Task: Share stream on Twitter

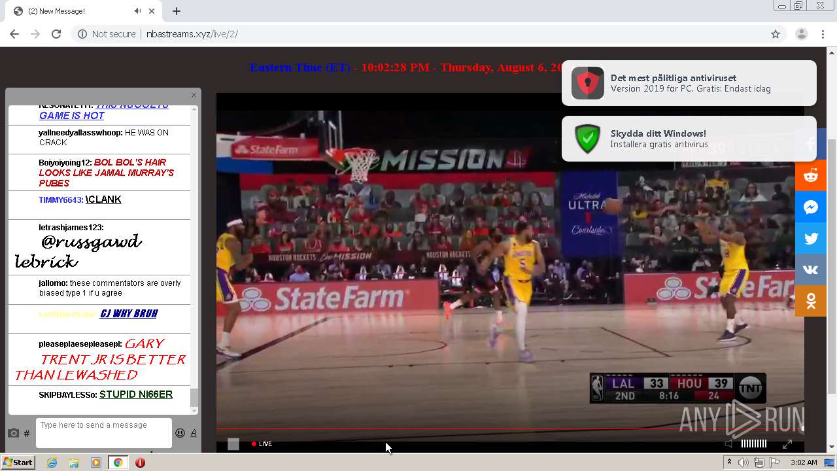Action: (x=811, y=238)
